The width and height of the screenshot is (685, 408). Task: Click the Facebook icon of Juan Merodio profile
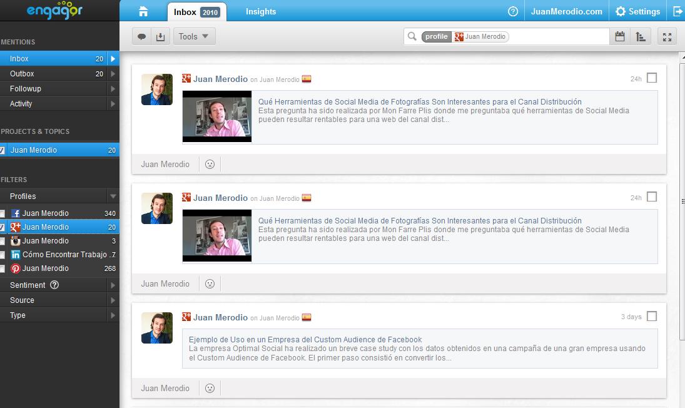tap(15, 213)
